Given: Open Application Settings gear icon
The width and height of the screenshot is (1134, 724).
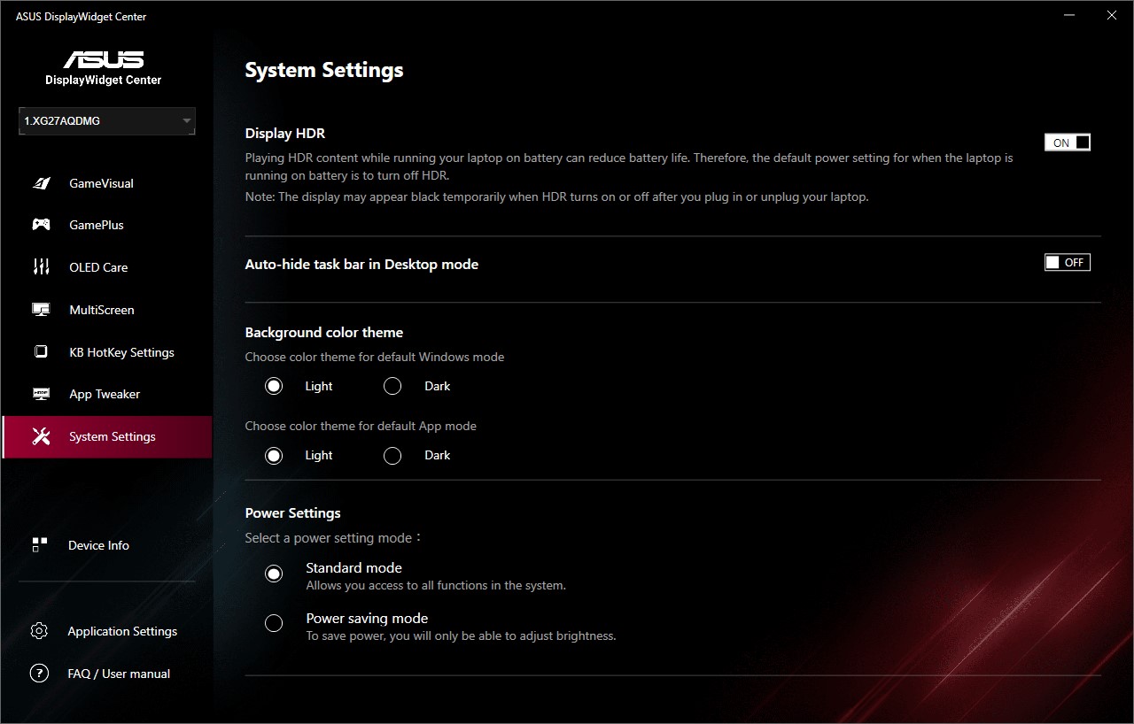Looking at the screenshot, I should click(39, 631).
